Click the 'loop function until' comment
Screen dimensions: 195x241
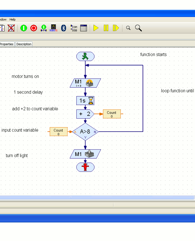tap(177, 91)
